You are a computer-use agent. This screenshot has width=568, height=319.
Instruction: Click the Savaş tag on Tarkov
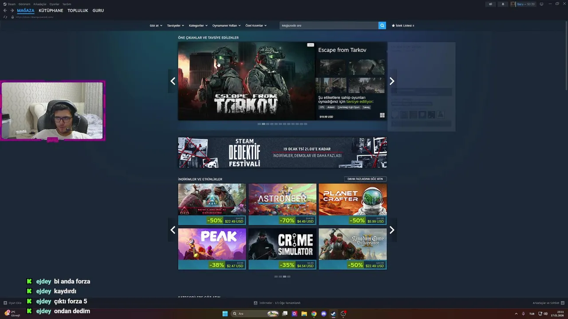coord(366,107)
